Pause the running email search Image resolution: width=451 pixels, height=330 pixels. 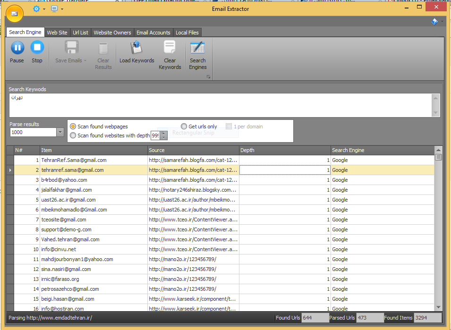click(x=17, y=52)
